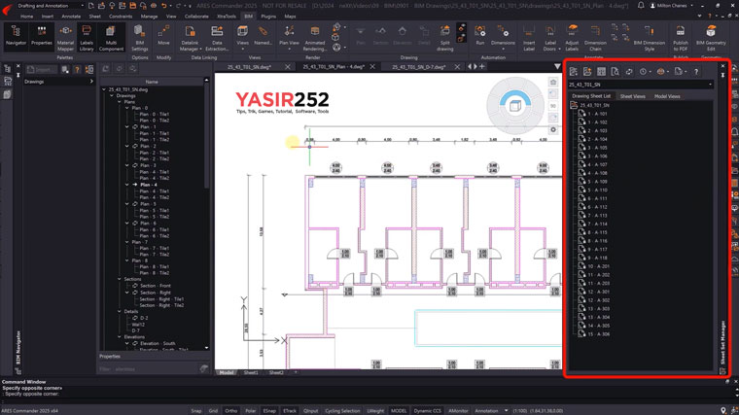Select Plan - 4 - Tile1 in navigator tree
The image size is (739, 415).
pos(154,191)
